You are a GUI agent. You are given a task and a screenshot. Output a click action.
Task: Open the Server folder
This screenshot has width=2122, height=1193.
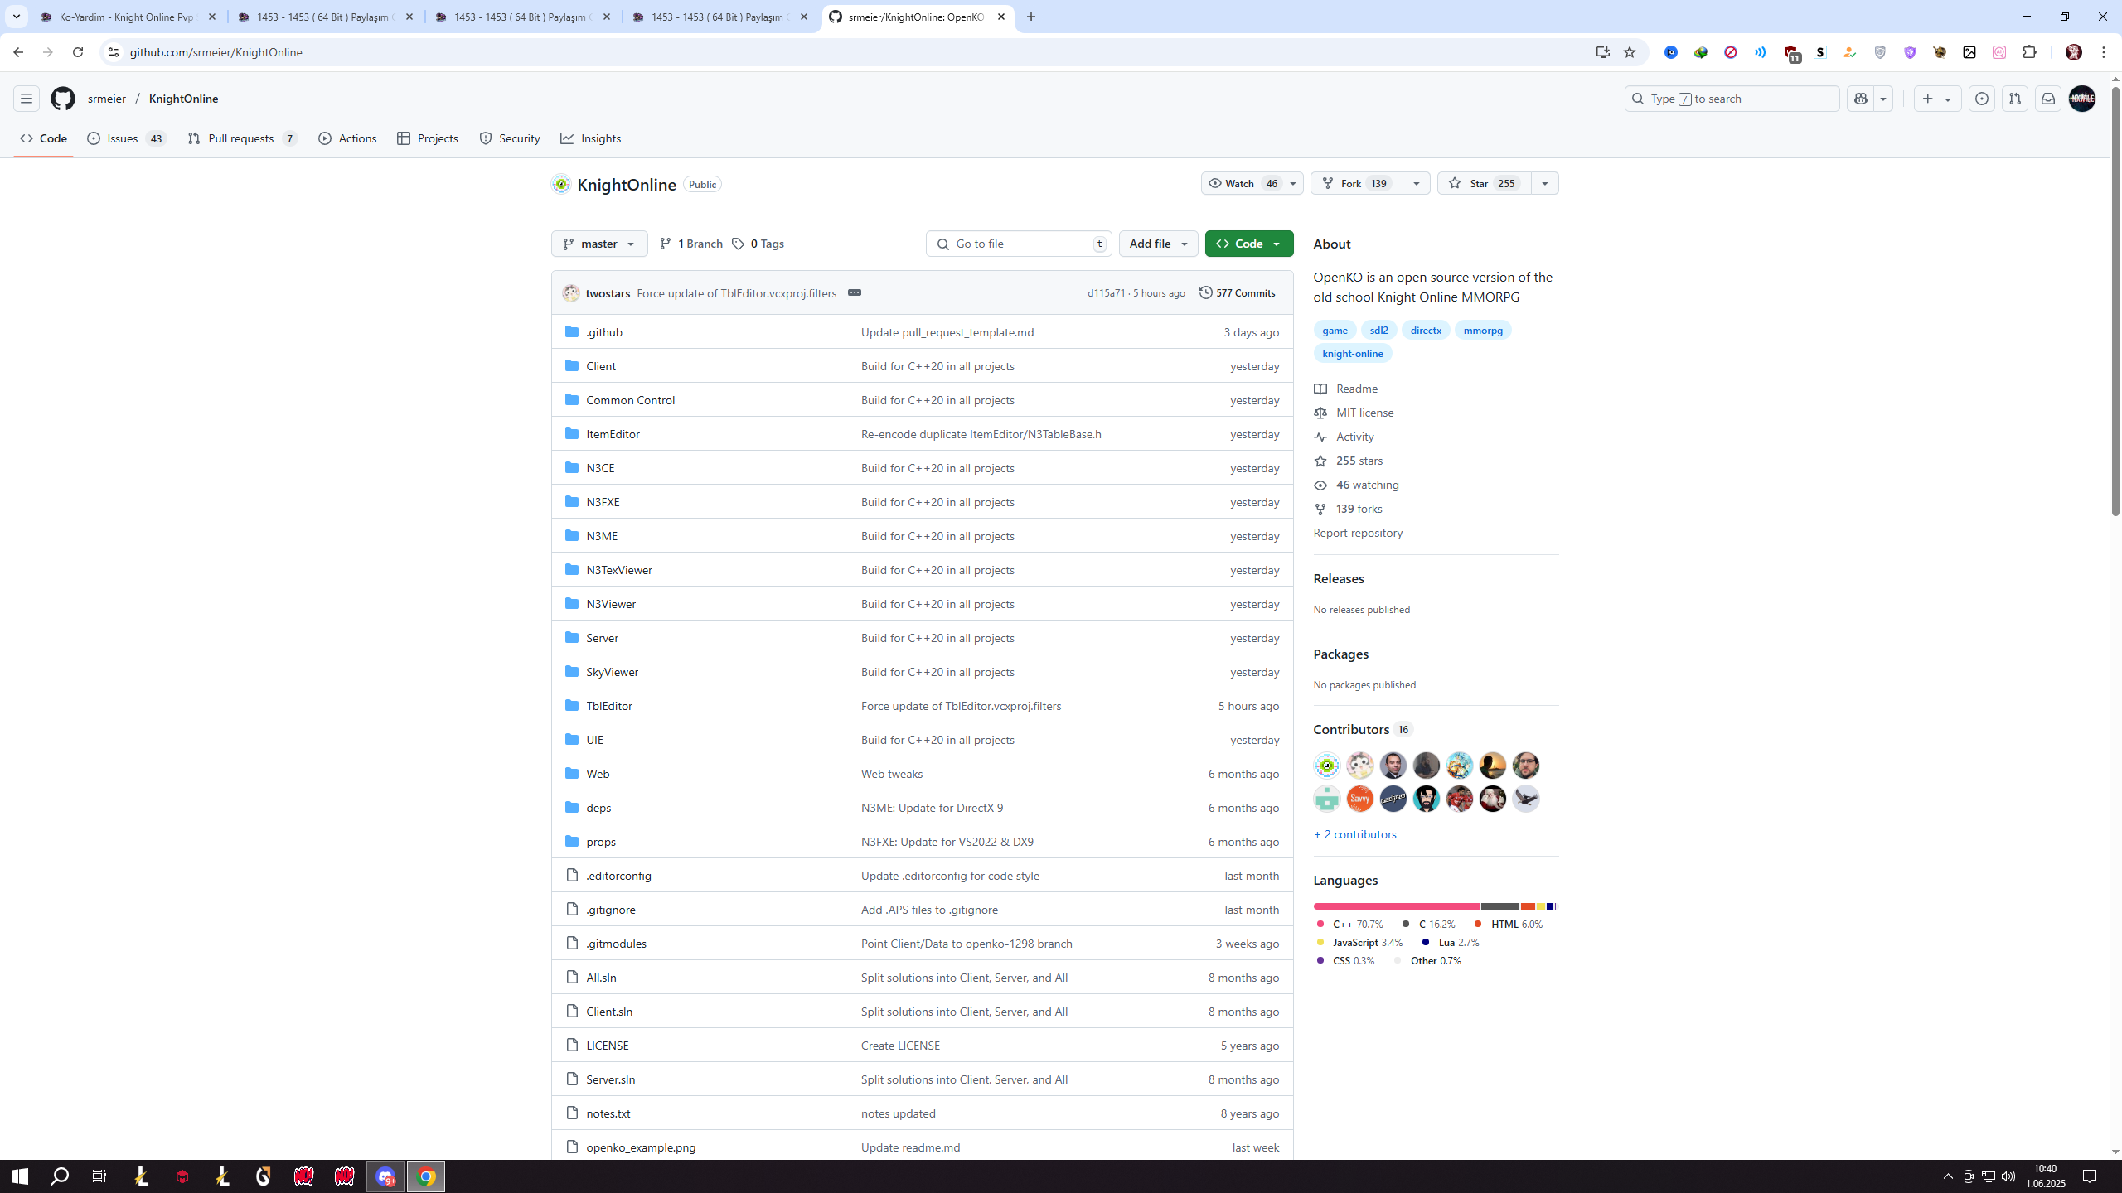(x=602, y=638)
